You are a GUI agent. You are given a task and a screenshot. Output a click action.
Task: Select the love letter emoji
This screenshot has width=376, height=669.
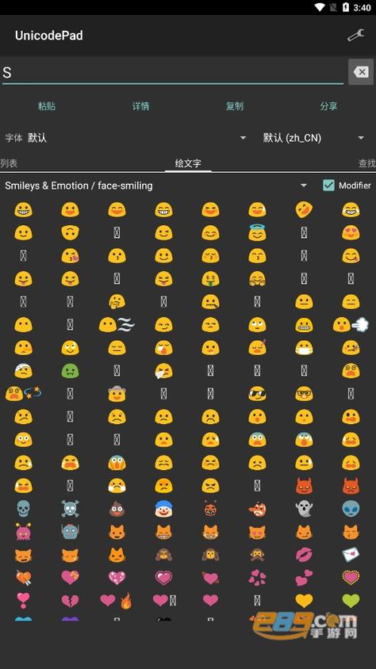pyautogui.click(x=351, y=555)
